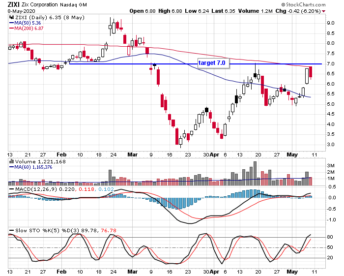The image size is (344, 276).
Task: Click the Feb label under price chart
Action: click(x=61, y=154)
